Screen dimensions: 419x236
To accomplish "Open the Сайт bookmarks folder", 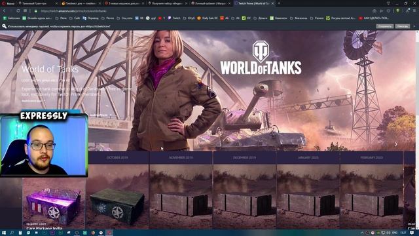I will pos(75,18).
